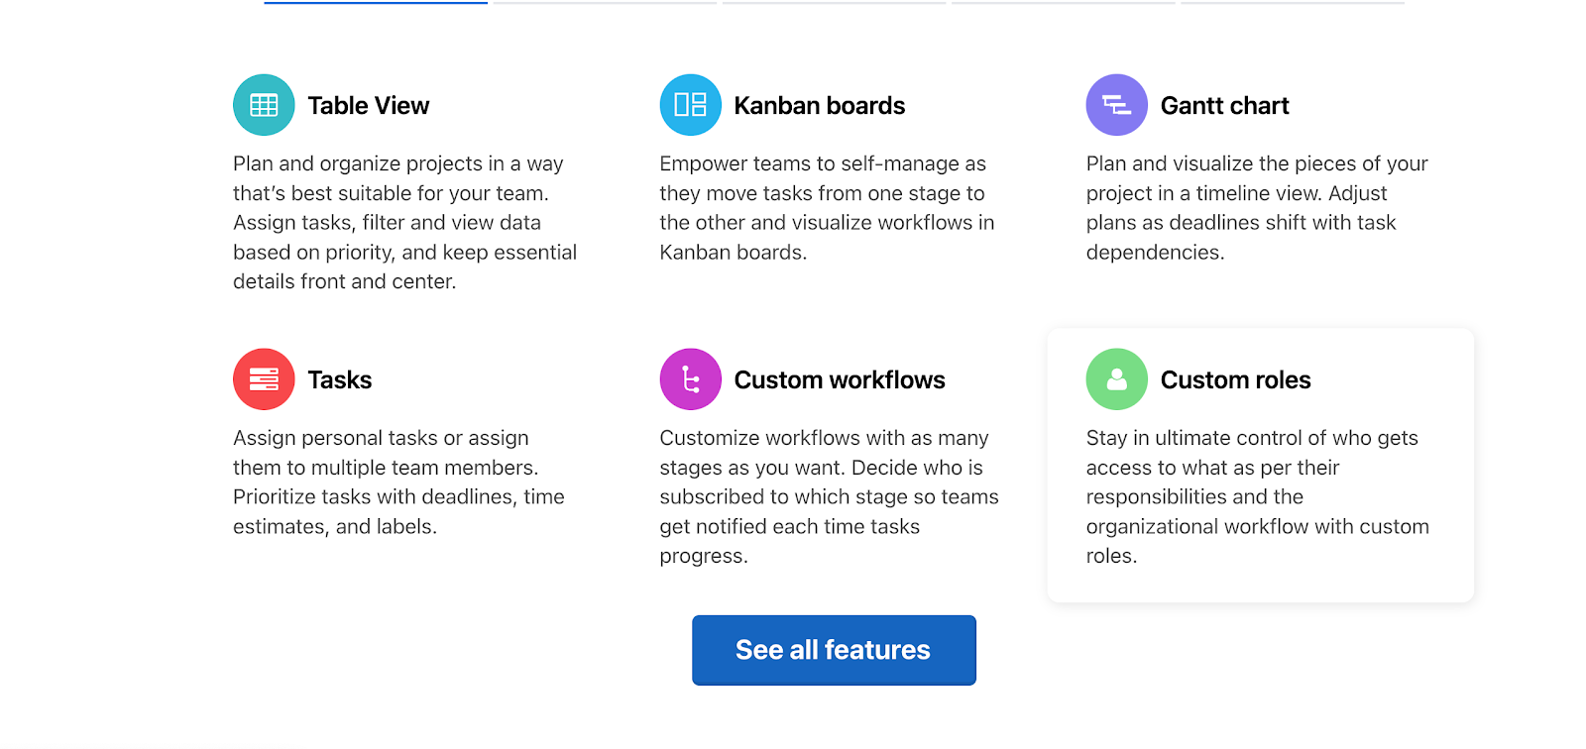Screen dimensions: 1586x749
Task: Click the Table View description paragraph
Action: click(404, 223)
